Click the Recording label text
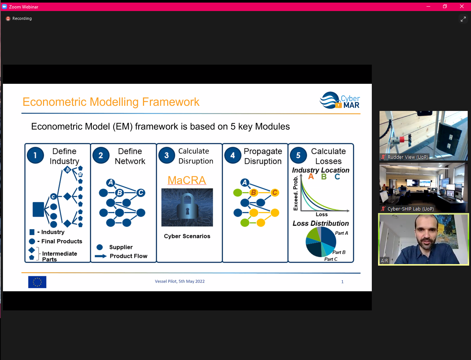471x360 pixels. click(22, 19)
